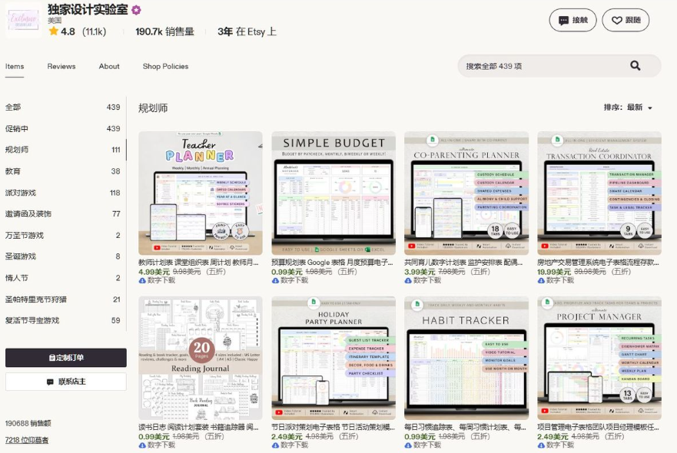Open the 节日派对策划电子表格 title link

pos(334,427)
